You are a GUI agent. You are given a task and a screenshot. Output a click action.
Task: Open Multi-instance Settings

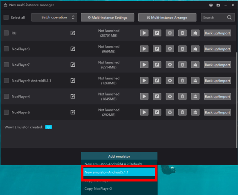108,17
